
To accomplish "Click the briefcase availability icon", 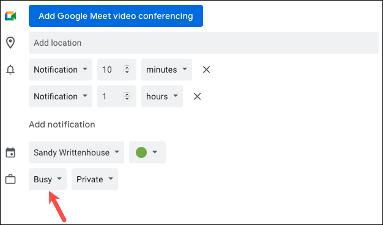I will (x=10, y=179).
